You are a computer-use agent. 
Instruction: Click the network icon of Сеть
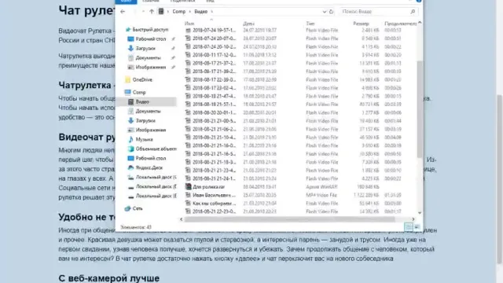click(x=127, y=208)
